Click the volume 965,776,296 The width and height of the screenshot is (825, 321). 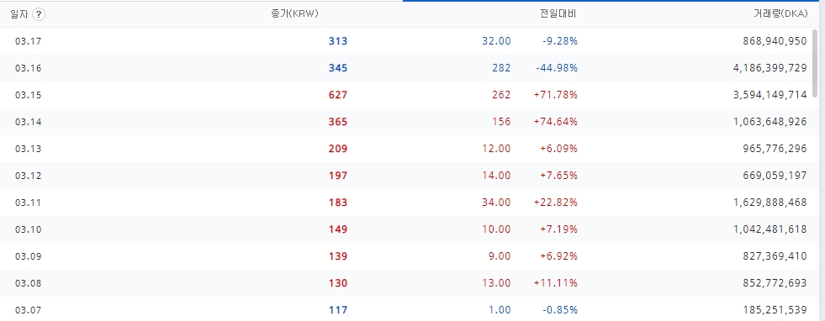pyautogui.click(x=775, y=149)
